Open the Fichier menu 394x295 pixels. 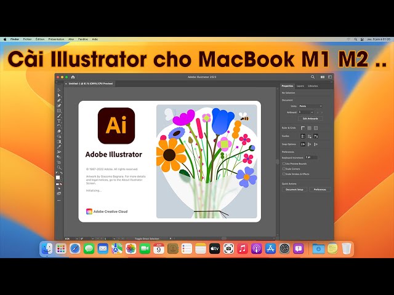[27, 39]
